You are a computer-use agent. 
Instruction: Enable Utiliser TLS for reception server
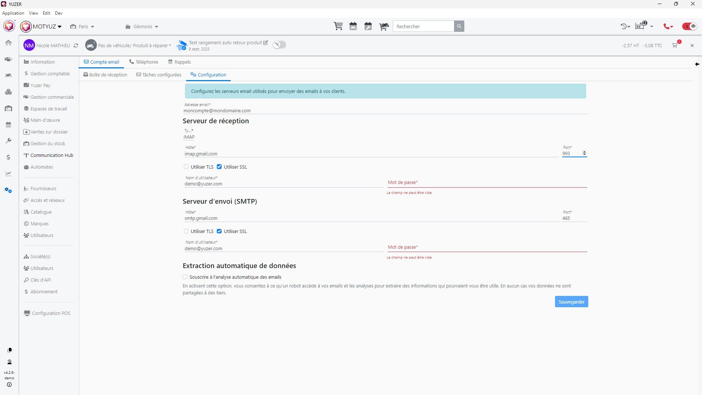(186, 167)
